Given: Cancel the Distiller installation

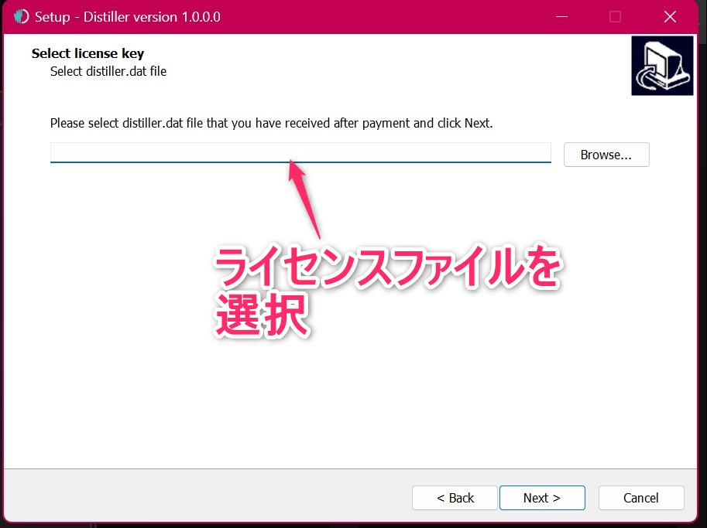Looking at the screenshot, I should [x=640, y=498].
